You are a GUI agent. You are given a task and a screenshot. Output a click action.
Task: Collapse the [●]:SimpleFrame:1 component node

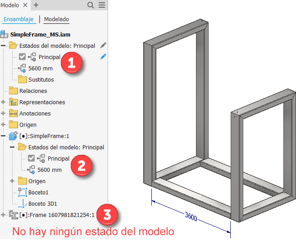pyautogui.click(x=3, y=136)
